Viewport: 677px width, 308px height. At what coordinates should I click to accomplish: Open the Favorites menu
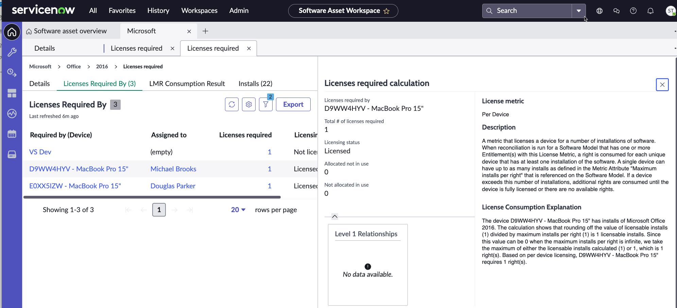pos(122,11)
